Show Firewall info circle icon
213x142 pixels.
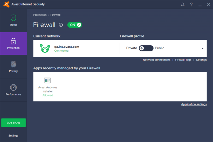[61, 25]
